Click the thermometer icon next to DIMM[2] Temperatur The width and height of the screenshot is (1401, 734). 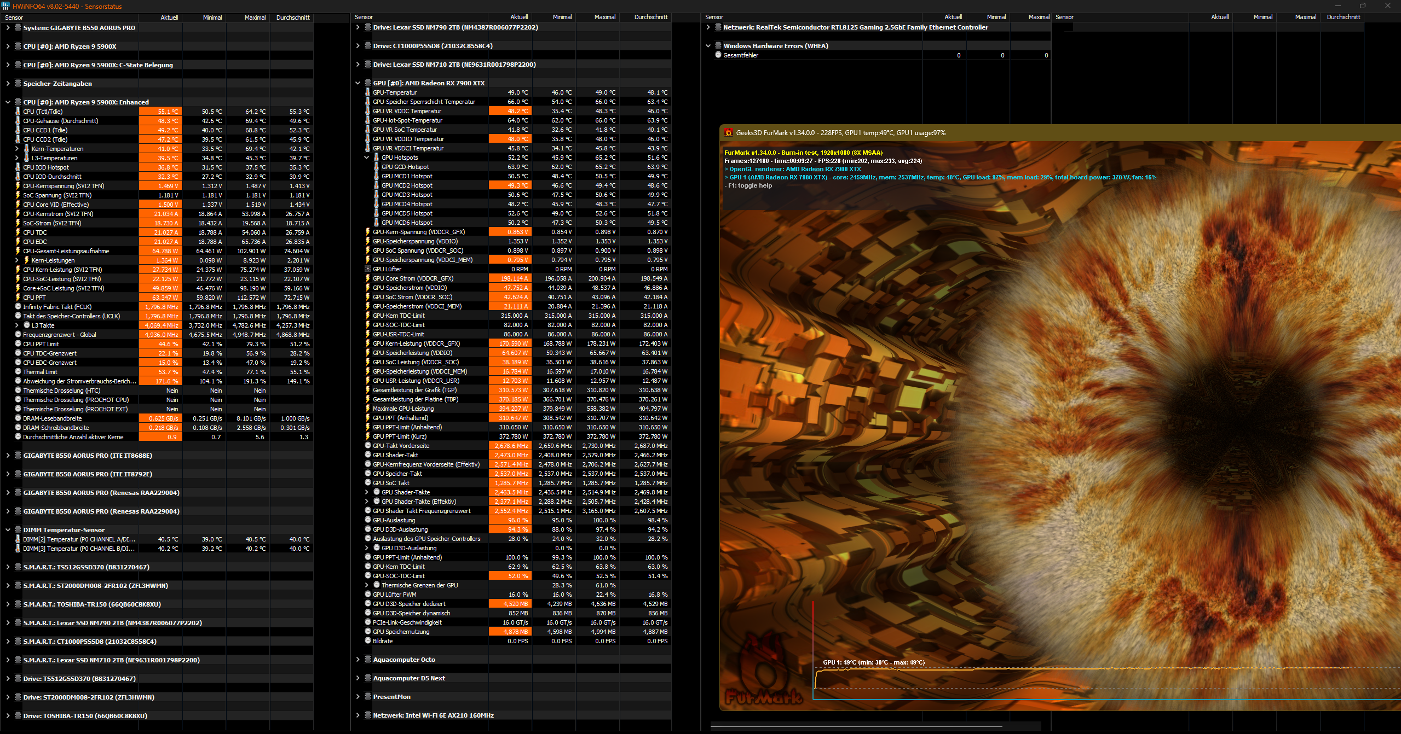point(18,539)
